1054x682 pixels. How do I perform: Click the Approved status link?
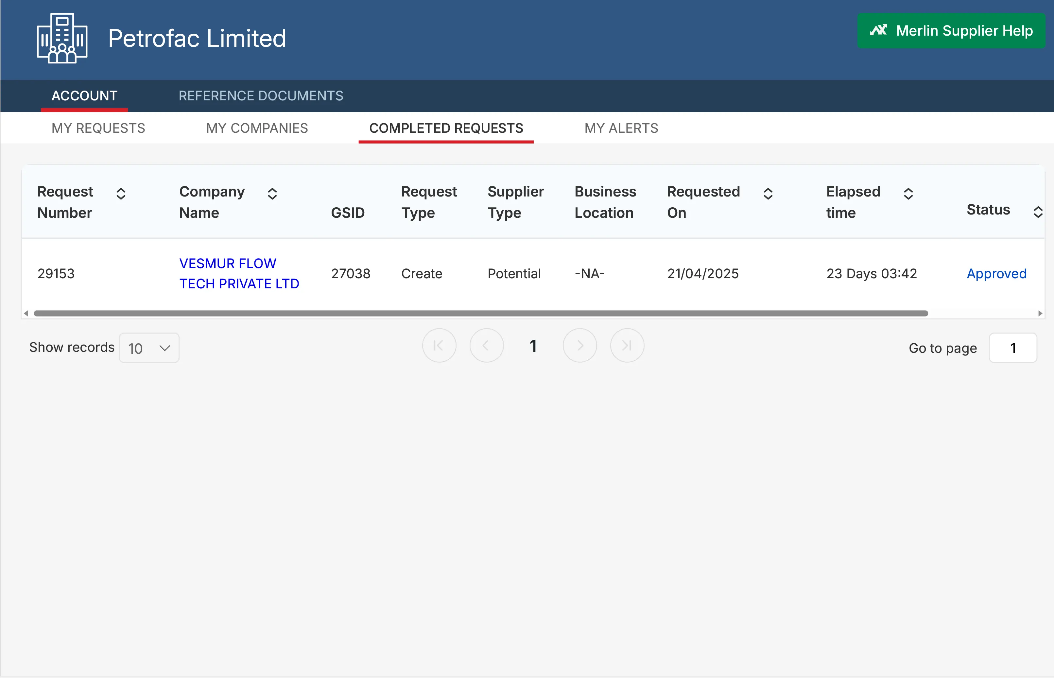(x=996, y=273)
